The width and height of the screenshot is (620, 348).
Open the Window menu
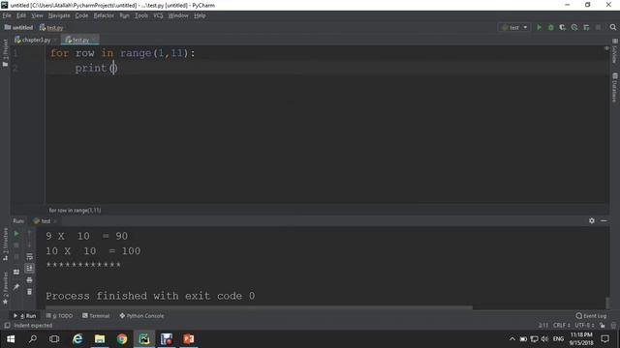tap(178, 15)
